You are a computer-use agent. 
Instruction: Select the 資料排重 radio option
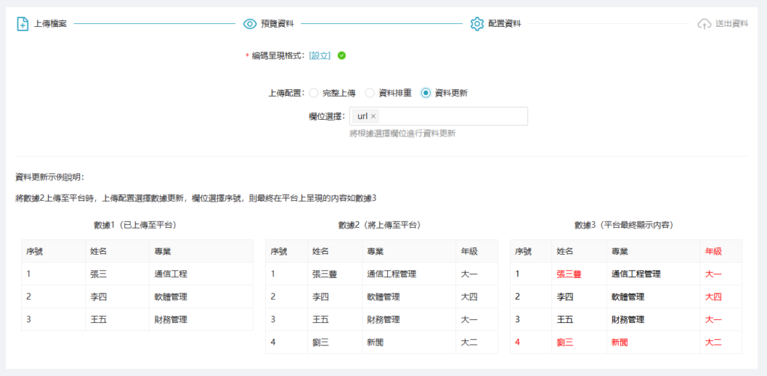pos(370,93)
